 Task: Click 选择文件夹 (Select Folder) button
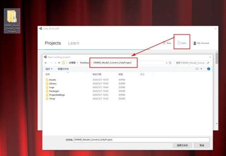pos(182,145)
